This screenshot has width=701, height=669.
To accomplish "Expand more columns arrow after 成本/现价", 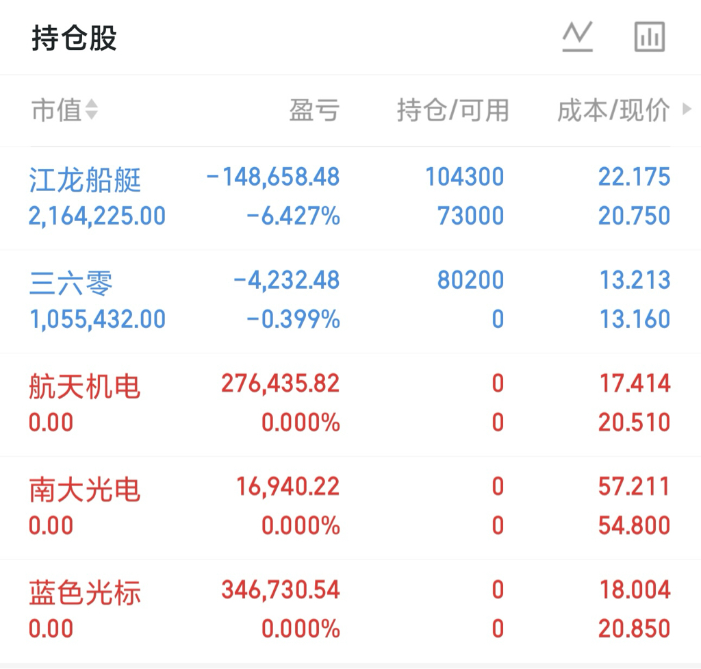I will click(687, 109).
